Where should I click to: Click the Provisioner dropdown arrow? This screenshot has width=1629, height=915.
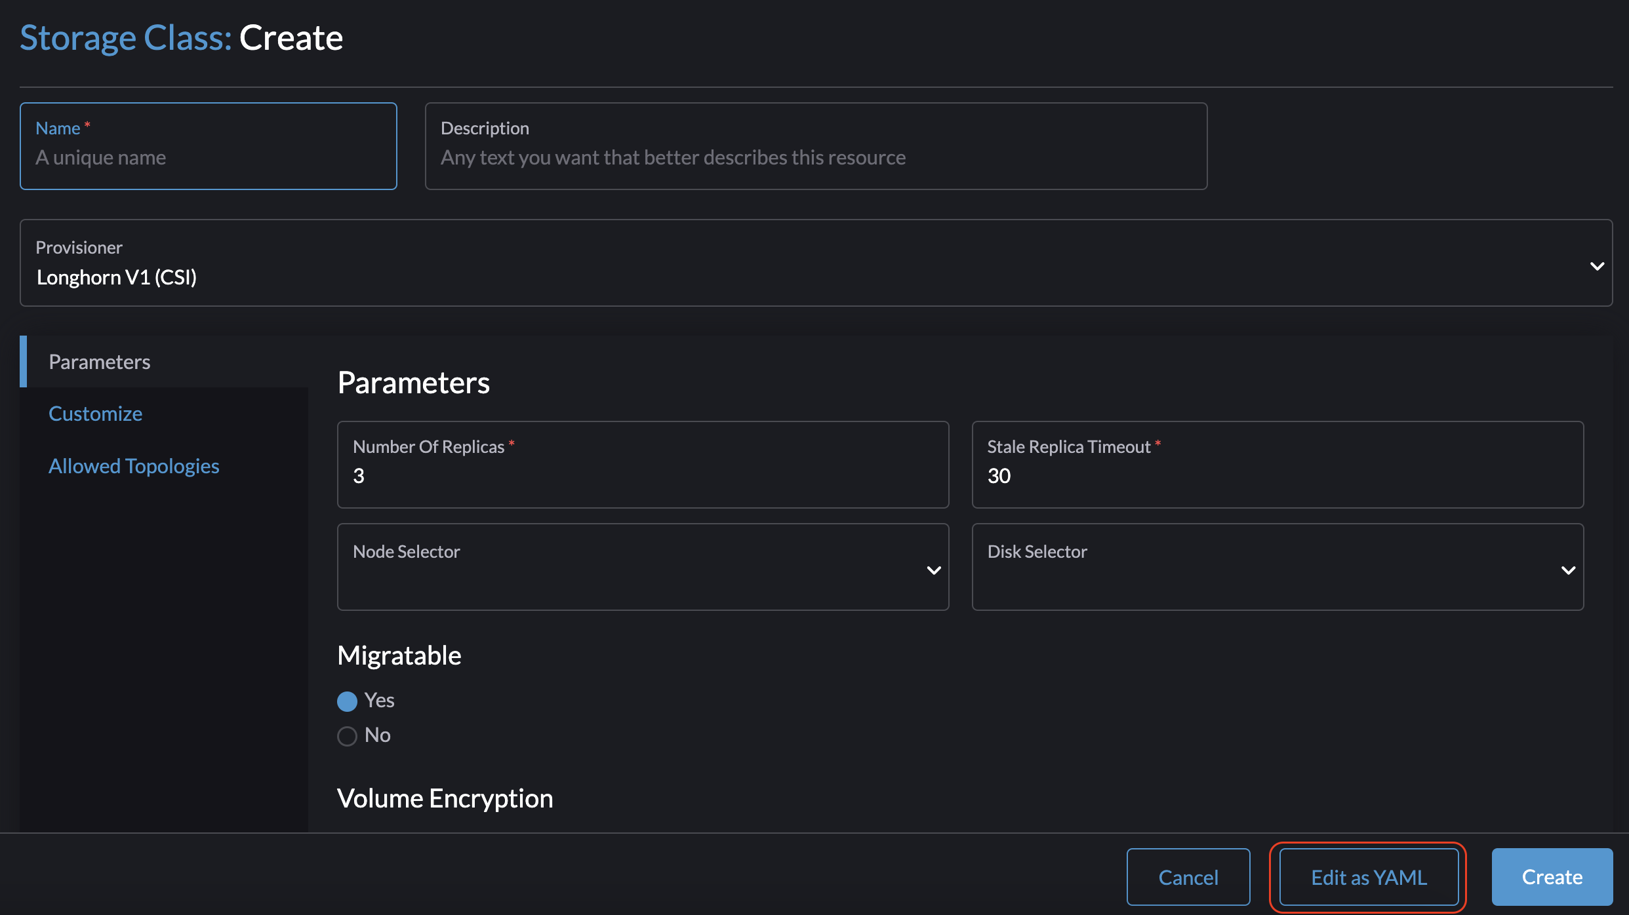tap(1597, 265)
